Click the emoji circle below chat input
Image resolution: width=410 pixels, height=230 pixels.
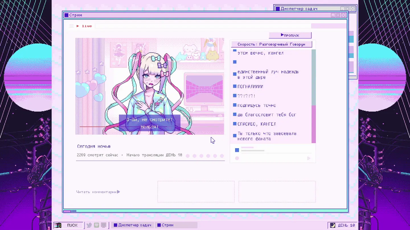pyautogui.click(x=237, y=158)
